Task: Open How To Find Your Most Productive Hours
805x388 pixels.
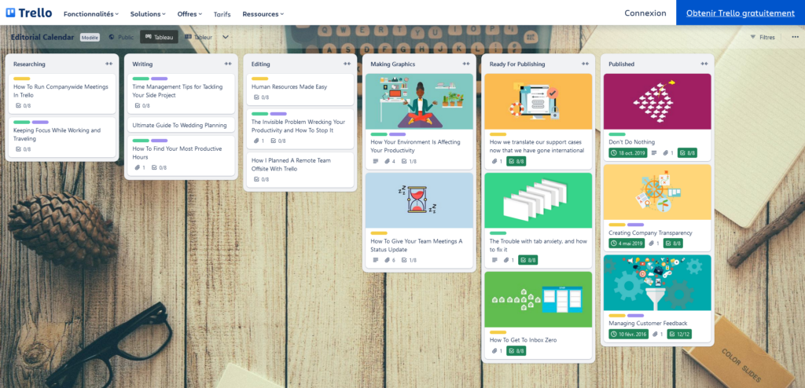Action: (177, 152)
